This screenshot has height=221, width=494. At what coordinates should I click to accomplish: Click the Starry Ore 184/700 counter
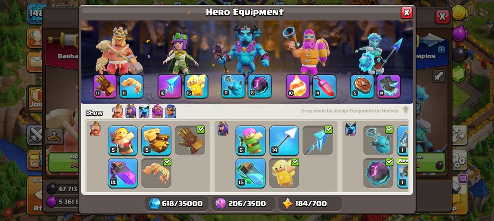(310, 204)
